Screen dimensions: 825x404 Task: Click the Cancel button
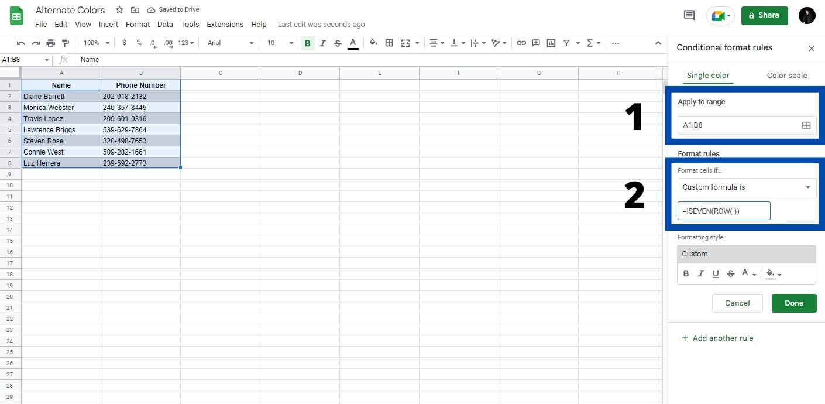tap(737, 303)
